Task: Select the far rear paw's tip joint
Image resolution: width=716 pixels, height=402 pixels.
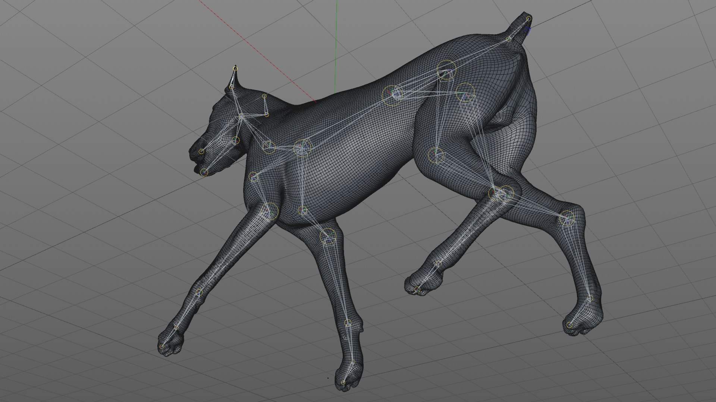Action: pyautogui.click(x=569, y=325)
